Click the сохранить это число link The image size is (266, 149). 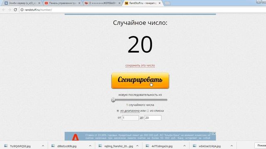pyautogui.click(x=140, y=65)
